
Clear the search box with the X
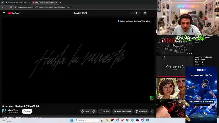pos(131,13)
